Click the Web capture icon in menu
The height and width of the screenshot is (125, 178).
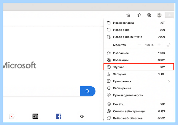tap(109, 111)
